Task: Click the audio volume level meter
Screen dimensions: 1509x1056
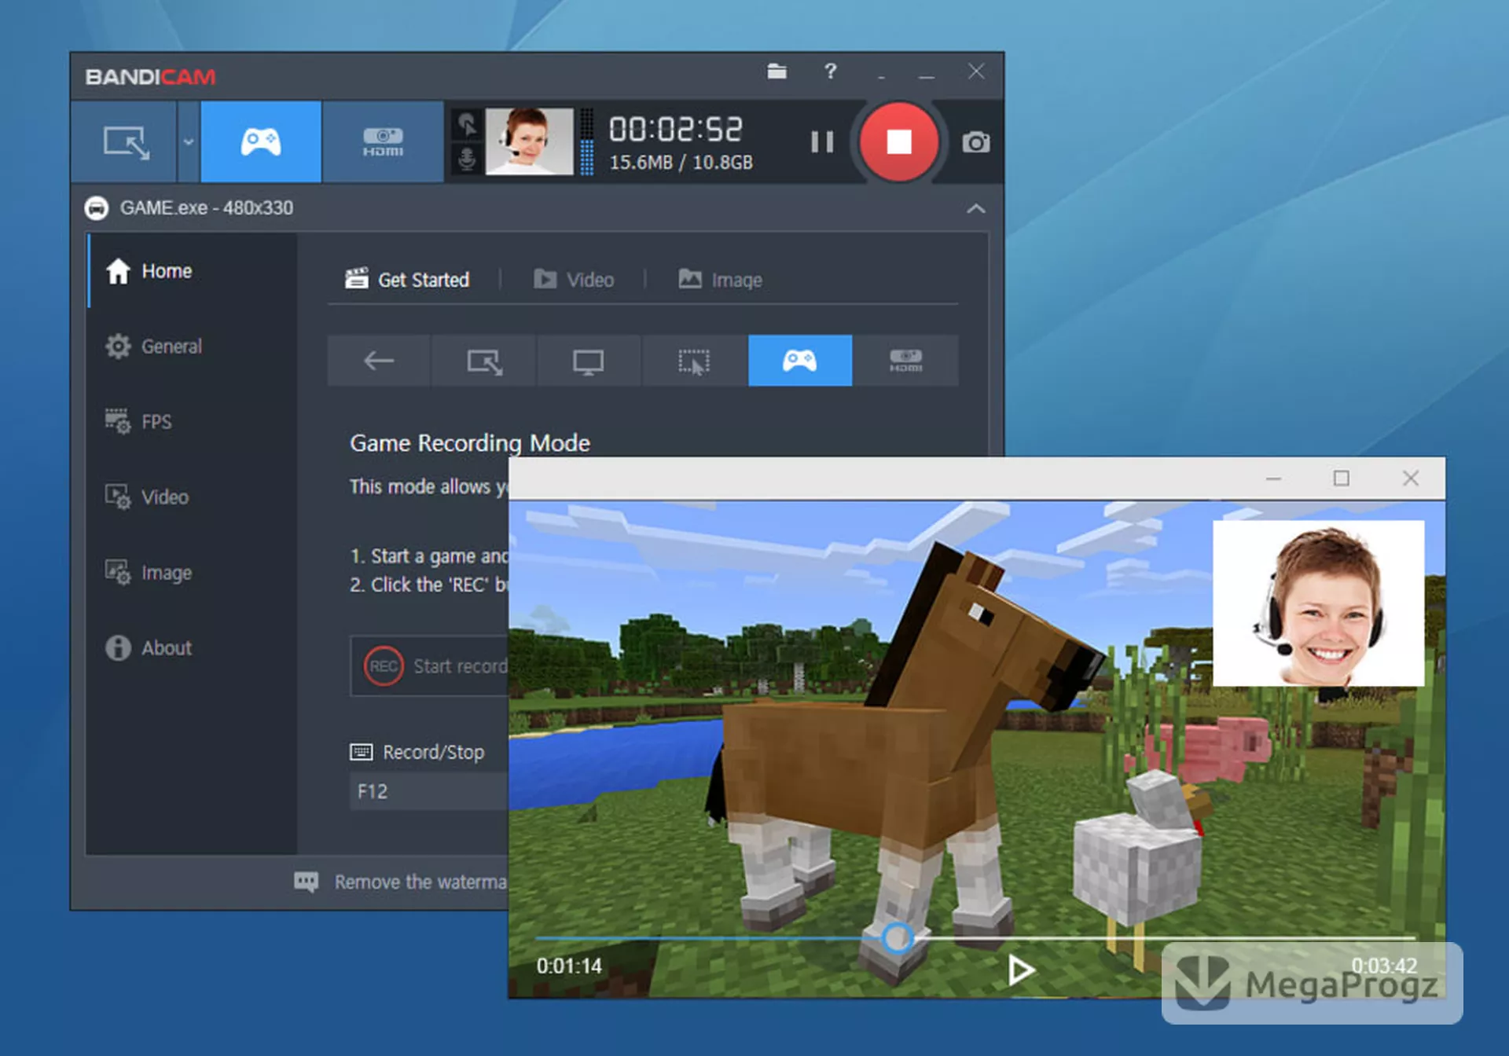Action: pos(586,142)
